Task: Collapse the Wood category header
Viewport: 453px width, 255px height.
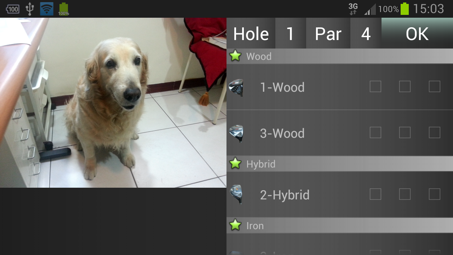Action: pyautogui.click(x=340, y=56)
